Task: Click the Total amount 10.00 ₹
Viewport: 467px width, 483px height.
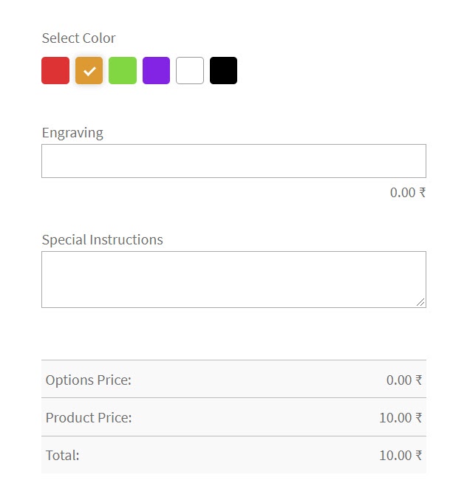Action: pos(400,456)
